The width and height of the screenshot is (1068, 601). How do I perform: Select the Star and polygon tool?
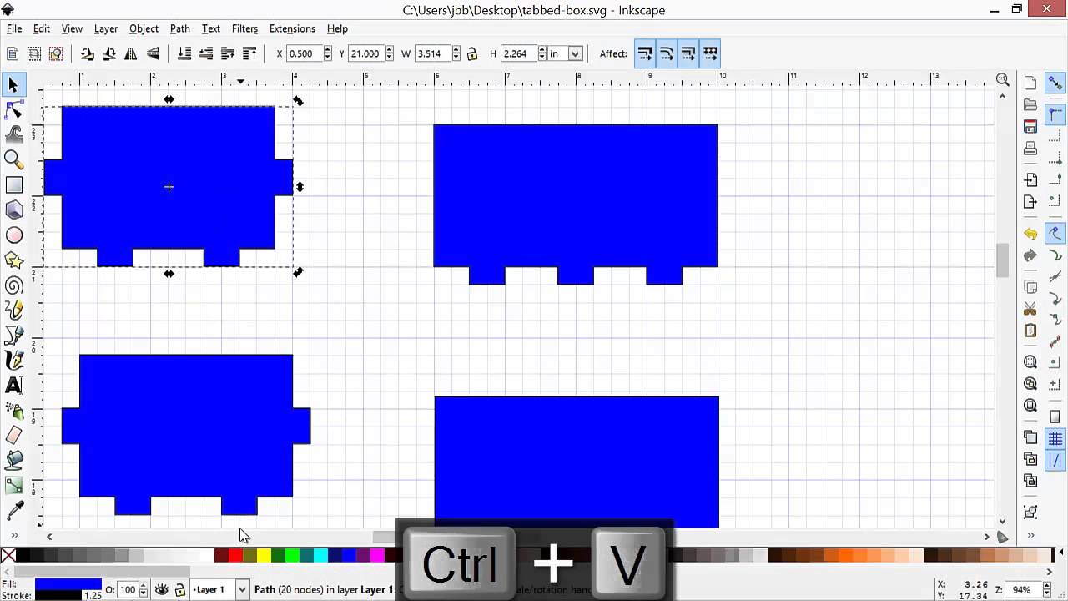(13, 260)
